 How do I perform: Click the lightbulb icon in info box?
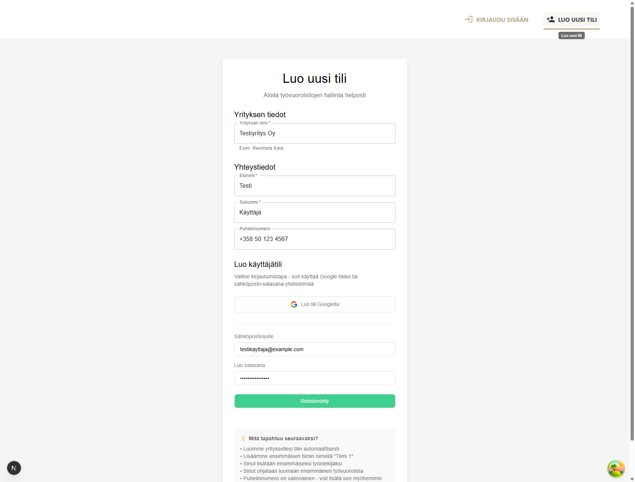pyautogui.click(x=243, y=438)
